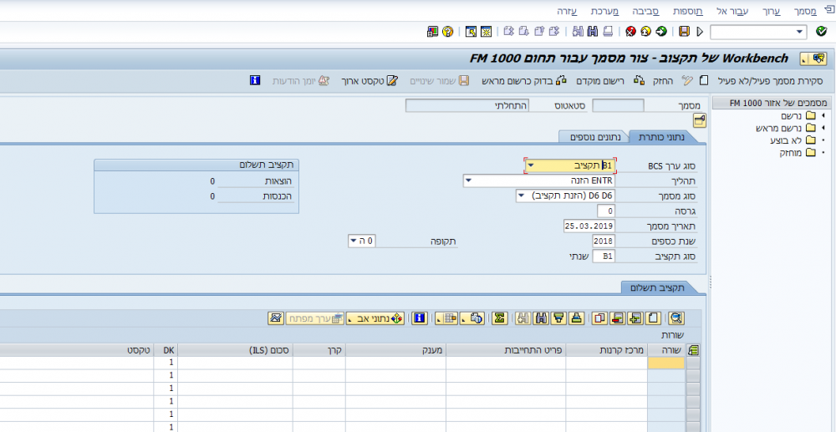Open the עזרה menu
836x432 pixels.
click(x=567, y=11)
